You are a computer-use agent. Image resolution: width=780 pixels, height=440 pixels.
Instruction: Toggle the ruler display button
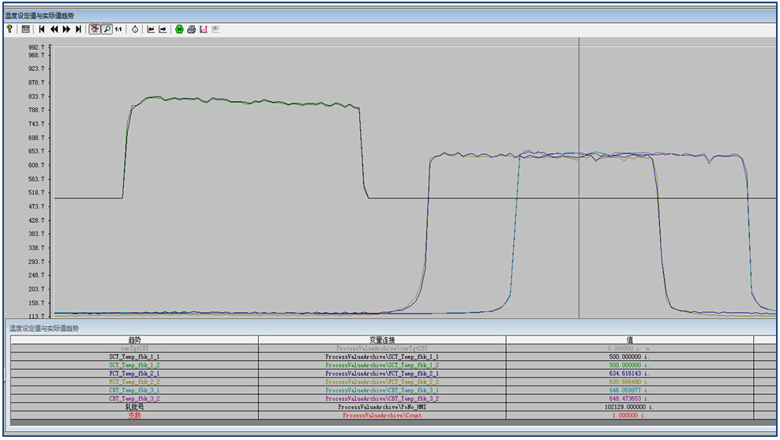[x=95, y=29]
